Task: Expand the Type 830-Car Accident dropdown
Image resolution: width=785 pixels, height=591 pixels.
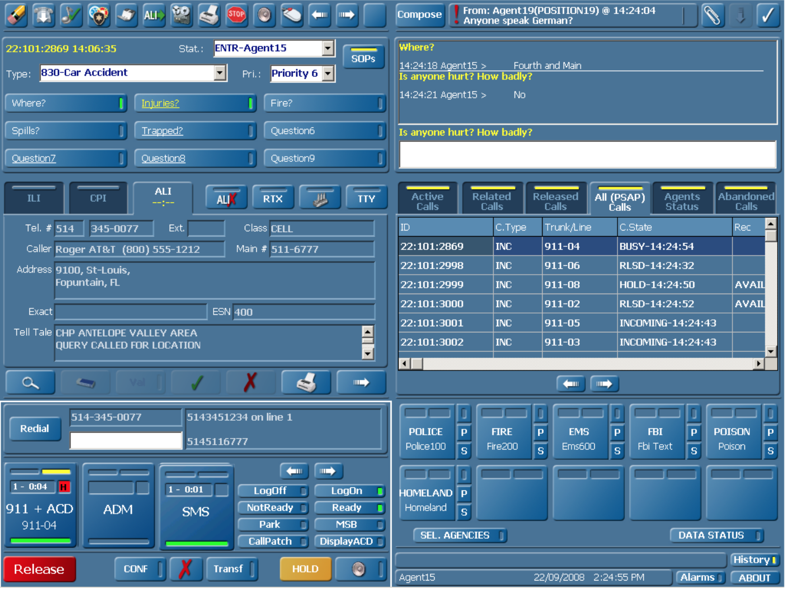Action: click(220, 73)
